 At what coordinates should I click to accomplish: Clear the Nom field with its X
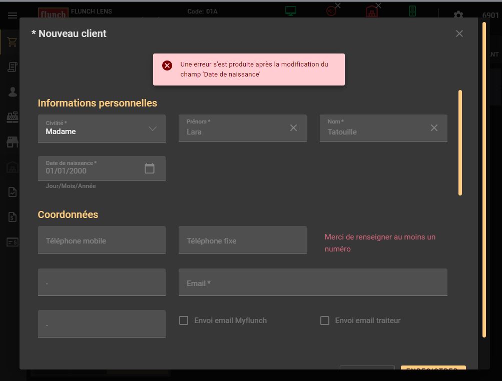[434, 128]
